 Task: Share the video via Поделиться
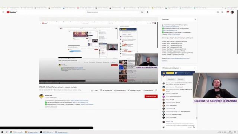(120, 90)
